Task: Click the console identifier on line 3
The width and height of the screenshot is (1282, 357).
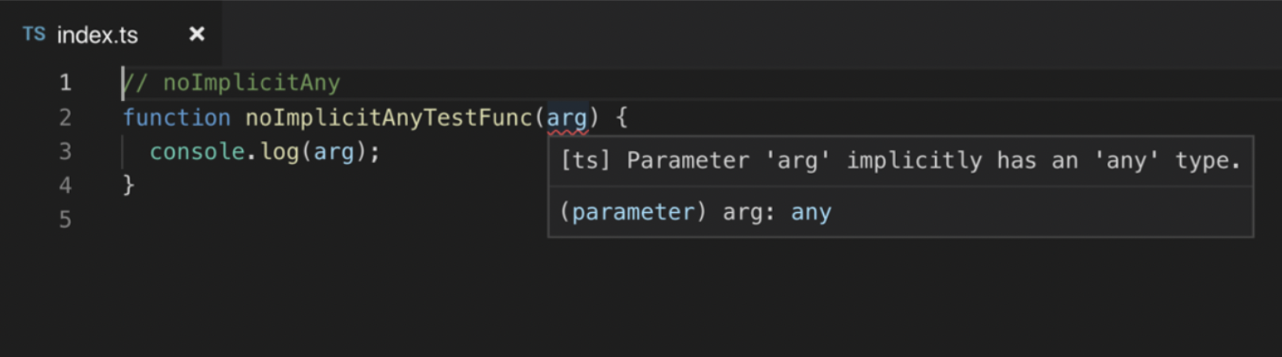Action: click(197, 152)
